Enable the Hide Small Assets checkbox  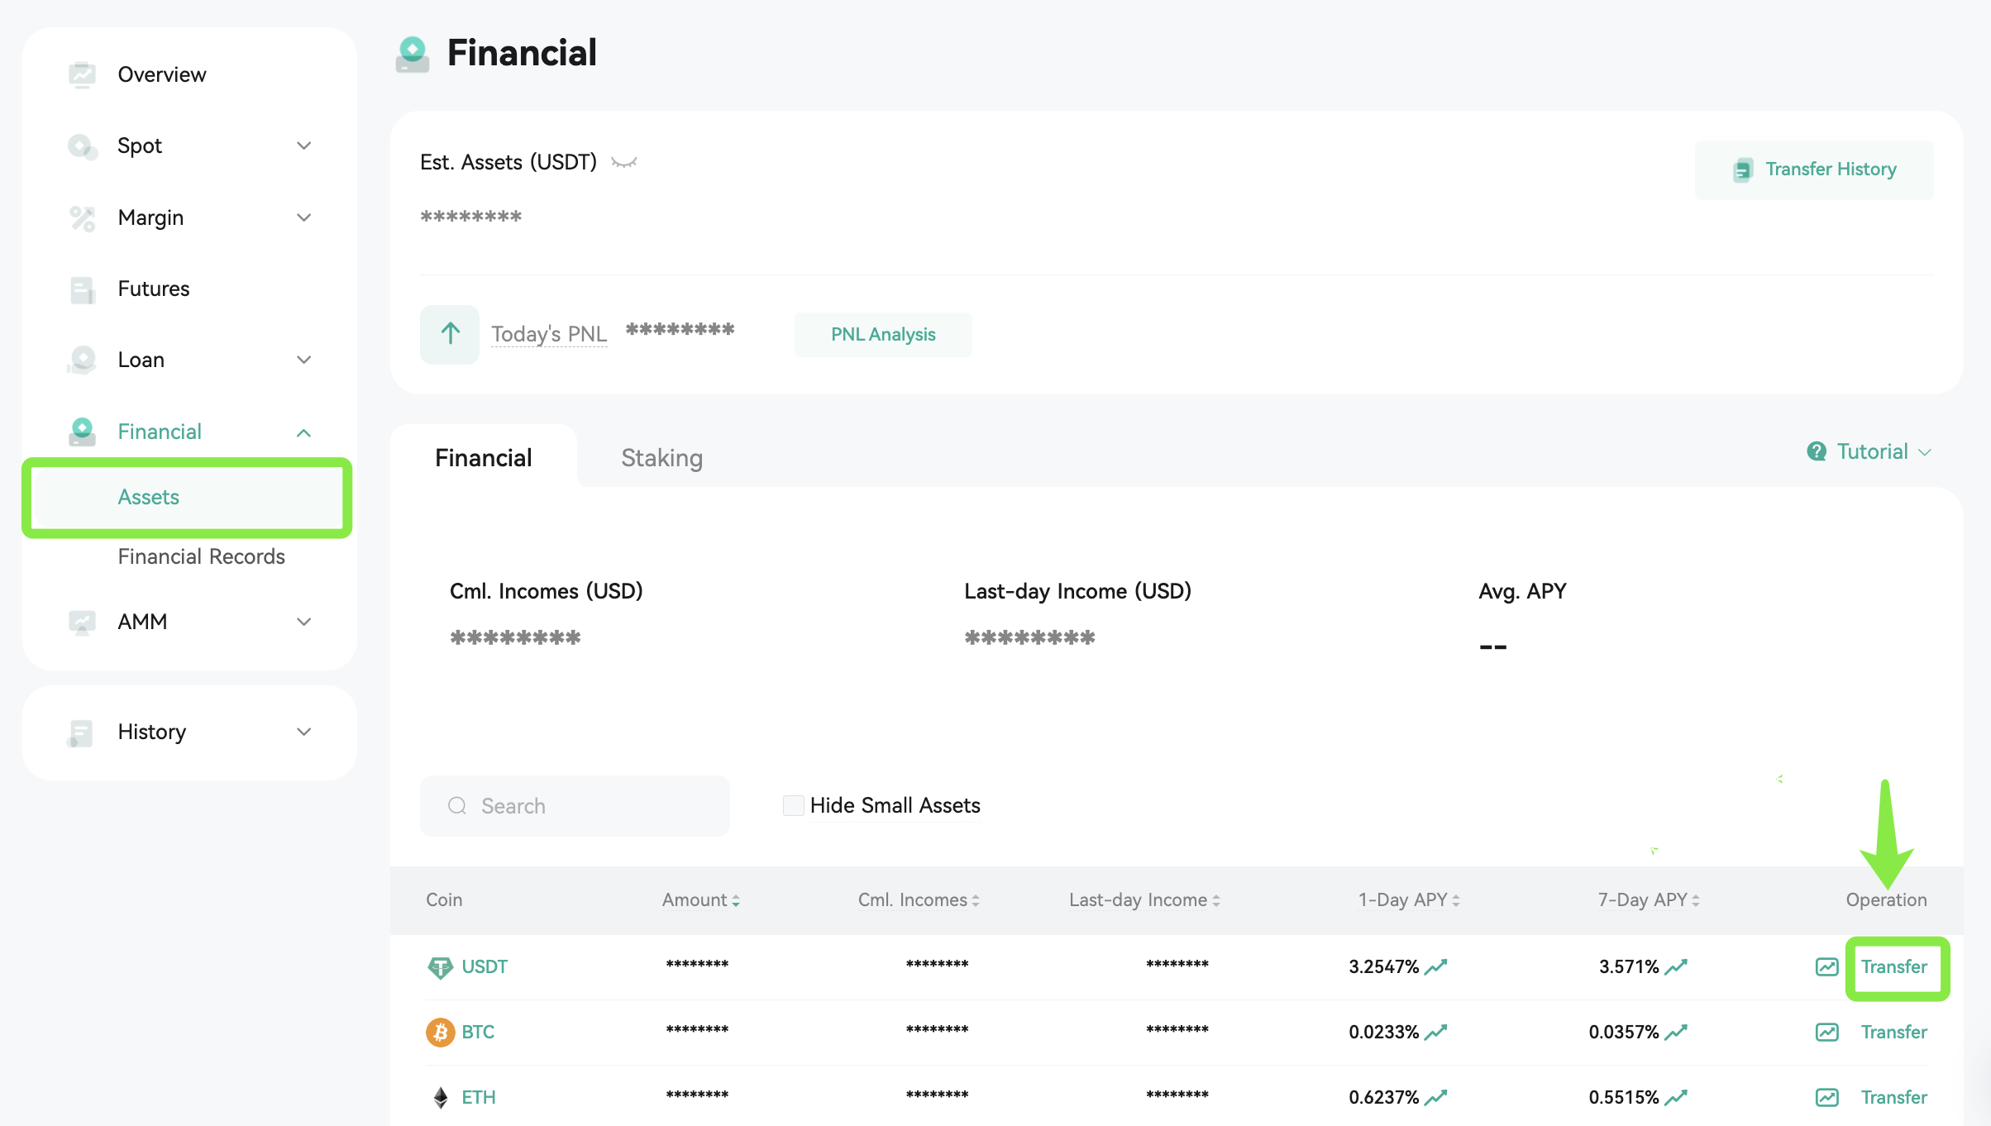[793, 805]
